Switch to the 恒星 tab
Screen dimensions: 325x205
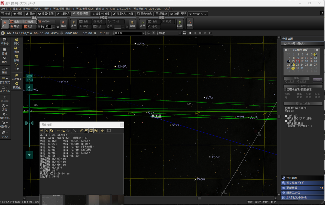(18, 14)
